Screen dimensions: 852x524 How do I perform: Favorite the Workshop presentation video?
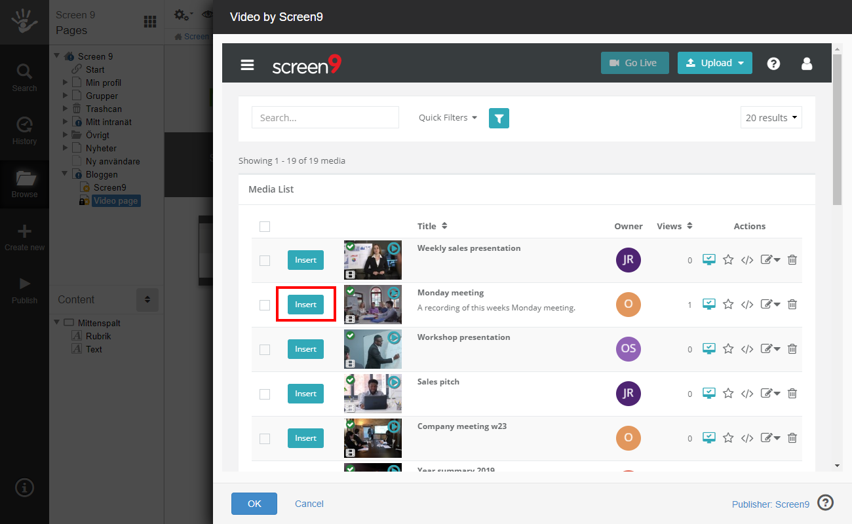point(727,348)
